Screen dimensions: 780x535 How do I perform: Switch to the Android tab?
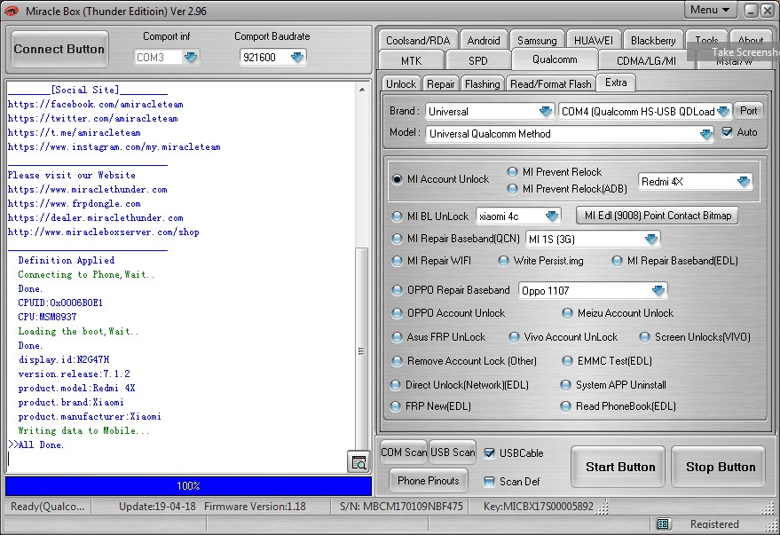[484, 40]
